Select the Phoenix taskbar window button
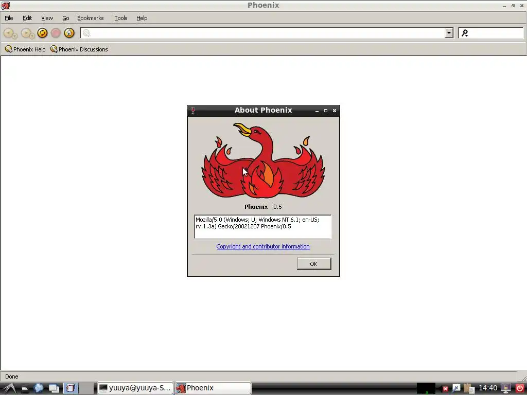 coord(213,388)
